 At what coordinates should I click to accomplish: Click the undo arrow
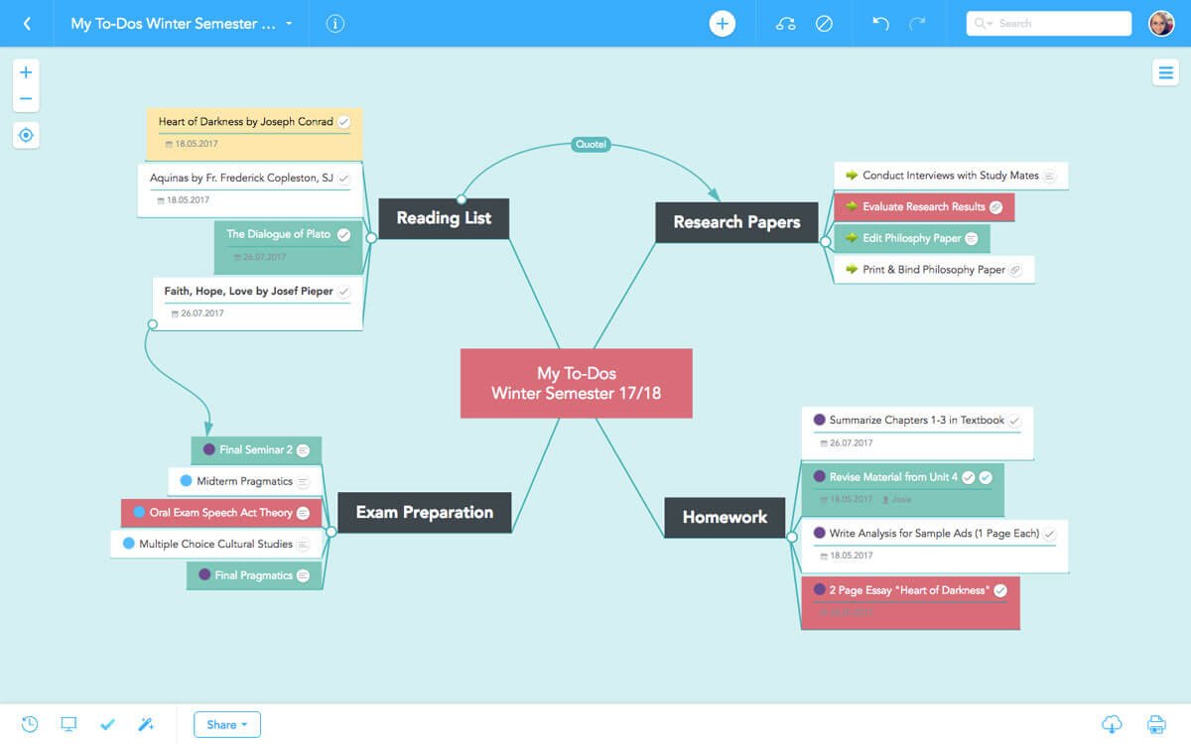click(x=880, y=24)
